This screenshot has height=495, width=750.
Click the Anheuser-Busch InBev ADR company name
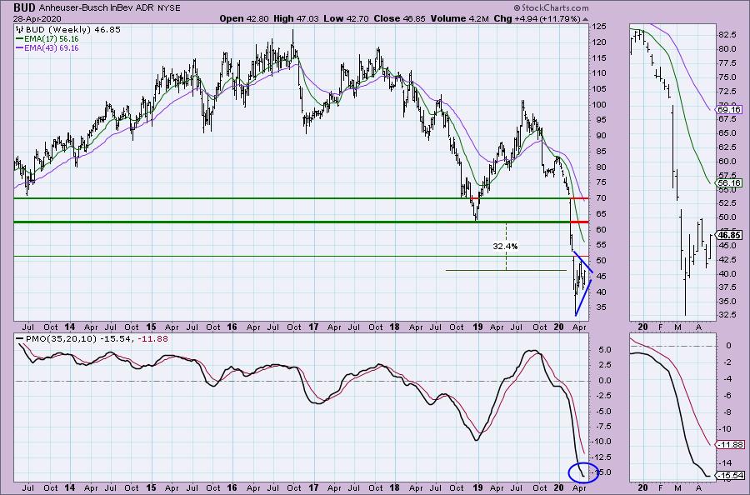coord(97,8)
